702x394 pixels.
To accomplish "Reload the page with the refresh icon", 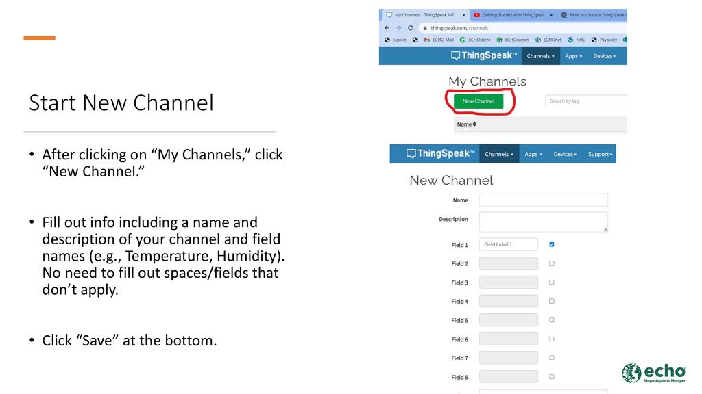I will pyautogui.click(x=411, y=28).
